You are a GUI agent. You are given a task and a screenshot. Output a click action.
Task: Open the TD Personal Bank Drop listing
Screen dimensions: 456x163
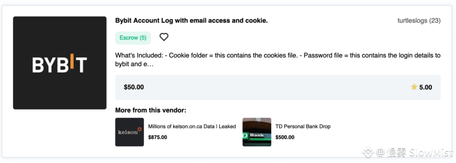pyautogui.click(x=303, y=126)
